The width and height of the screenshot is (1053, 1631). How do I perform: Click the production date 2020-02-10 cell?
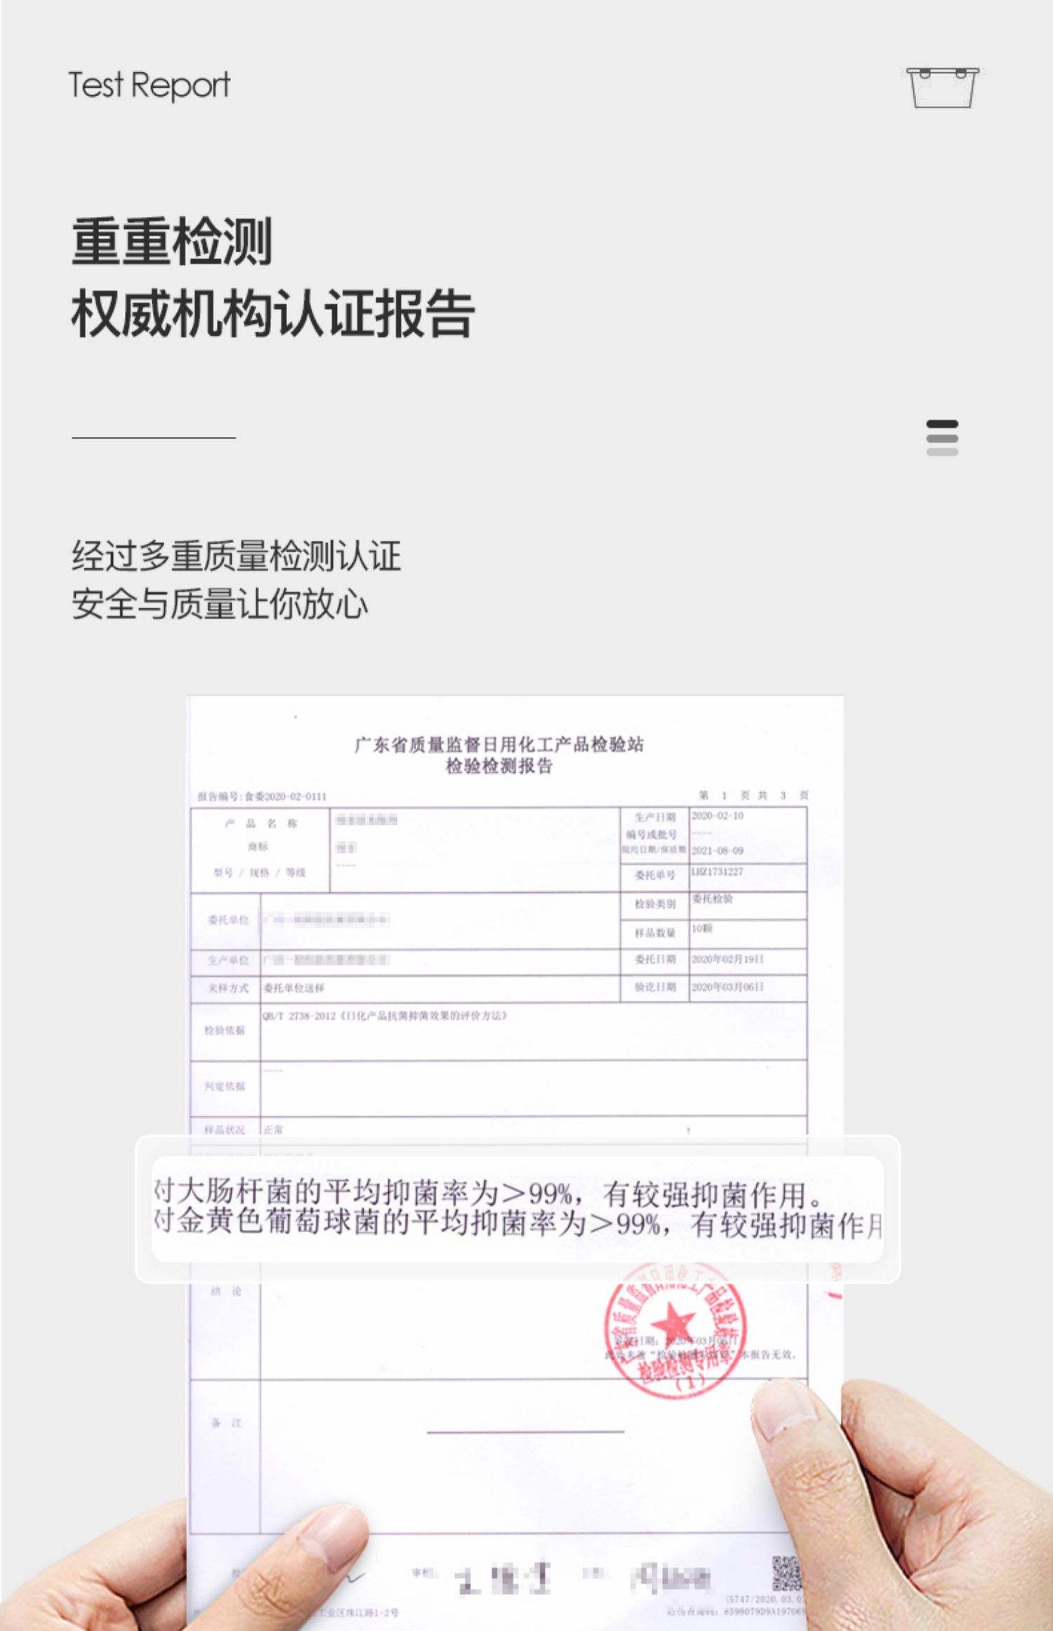(x=717, y=815)
